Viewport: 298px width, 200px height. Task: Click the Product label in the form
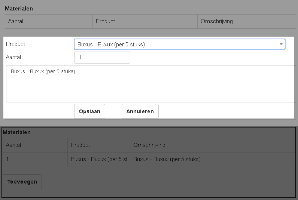tap(16, 44)
